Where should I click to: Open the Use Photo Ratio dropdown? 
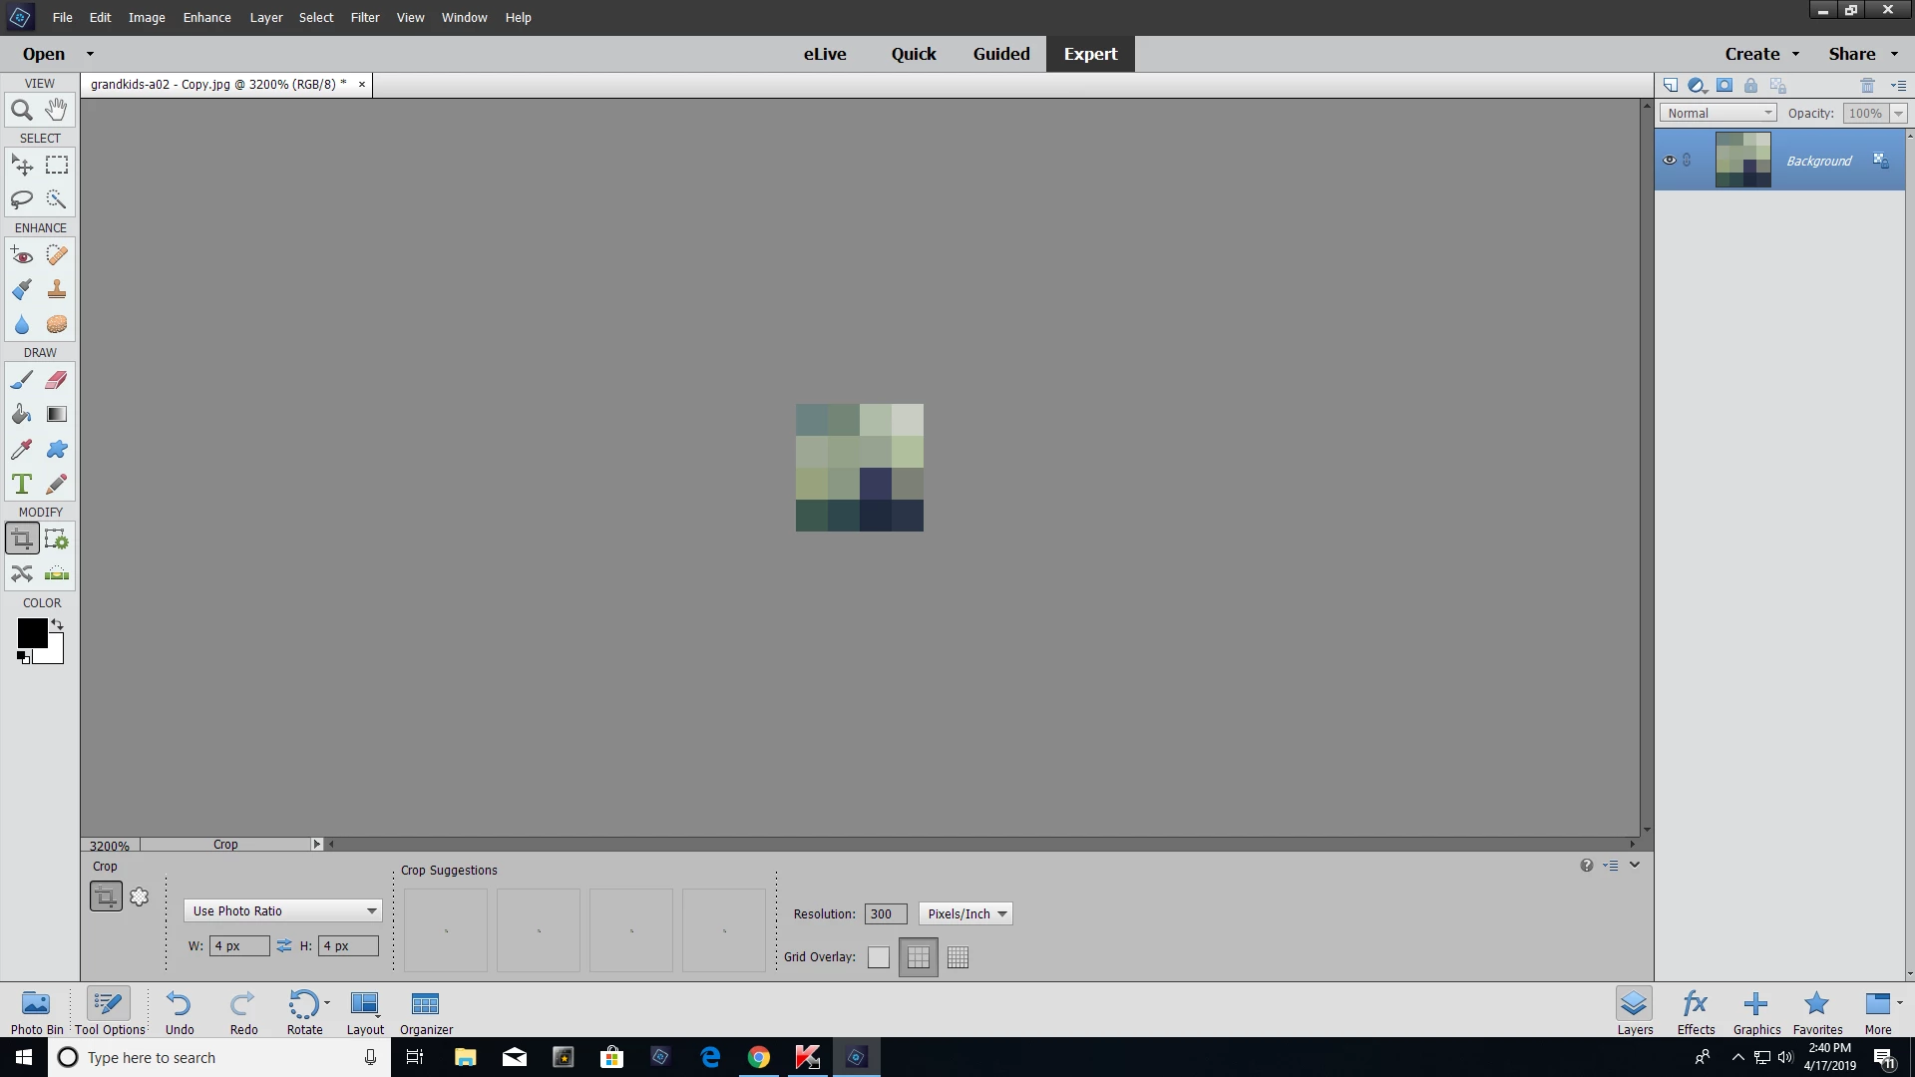[282, 910]
